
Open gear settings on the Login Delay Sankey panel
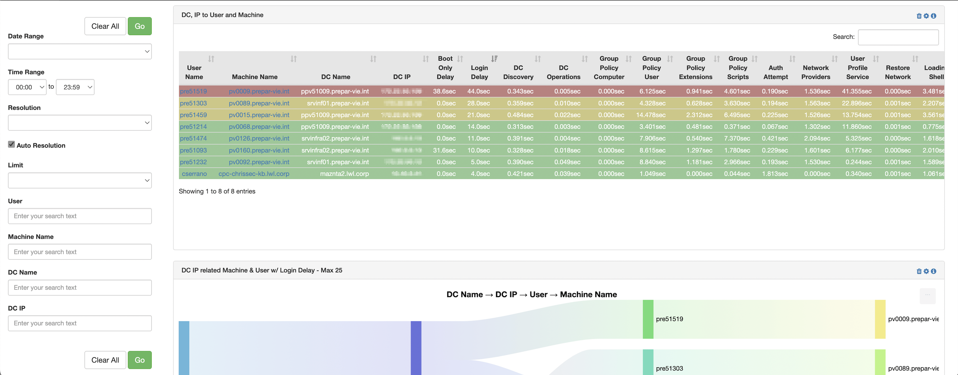coord(926,271)
